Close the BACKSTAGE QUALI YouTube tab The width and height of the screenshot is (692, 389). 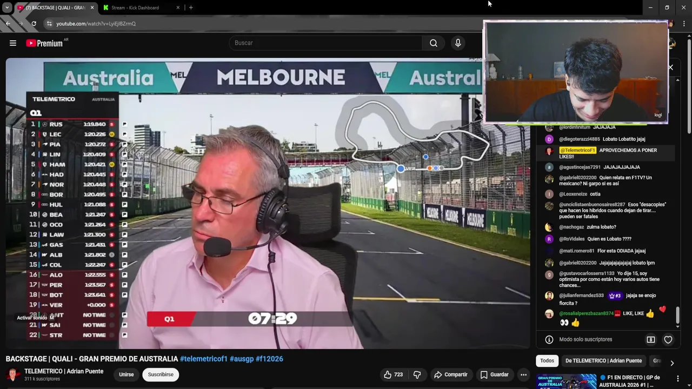click(92, 8)
